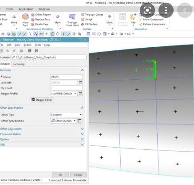The width and height of the screenshot is (194, 185).
Task: Toggle the Enable Snap Point button
Action: tap(14, 34)
